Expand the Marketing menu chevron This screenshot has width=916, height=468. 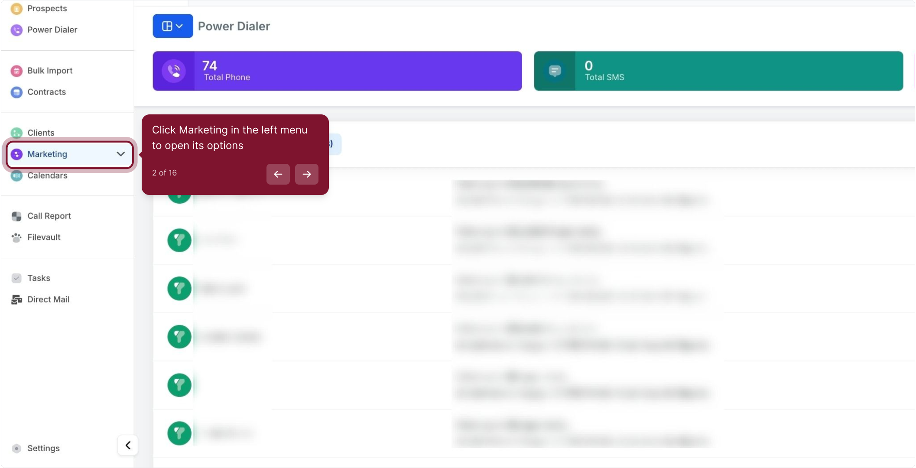[x=120, y=154]
